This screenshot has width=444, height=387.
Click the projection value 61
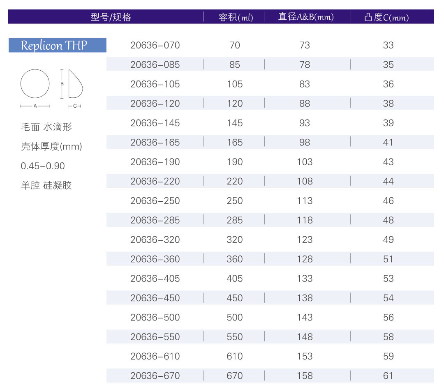pos(388,375)
